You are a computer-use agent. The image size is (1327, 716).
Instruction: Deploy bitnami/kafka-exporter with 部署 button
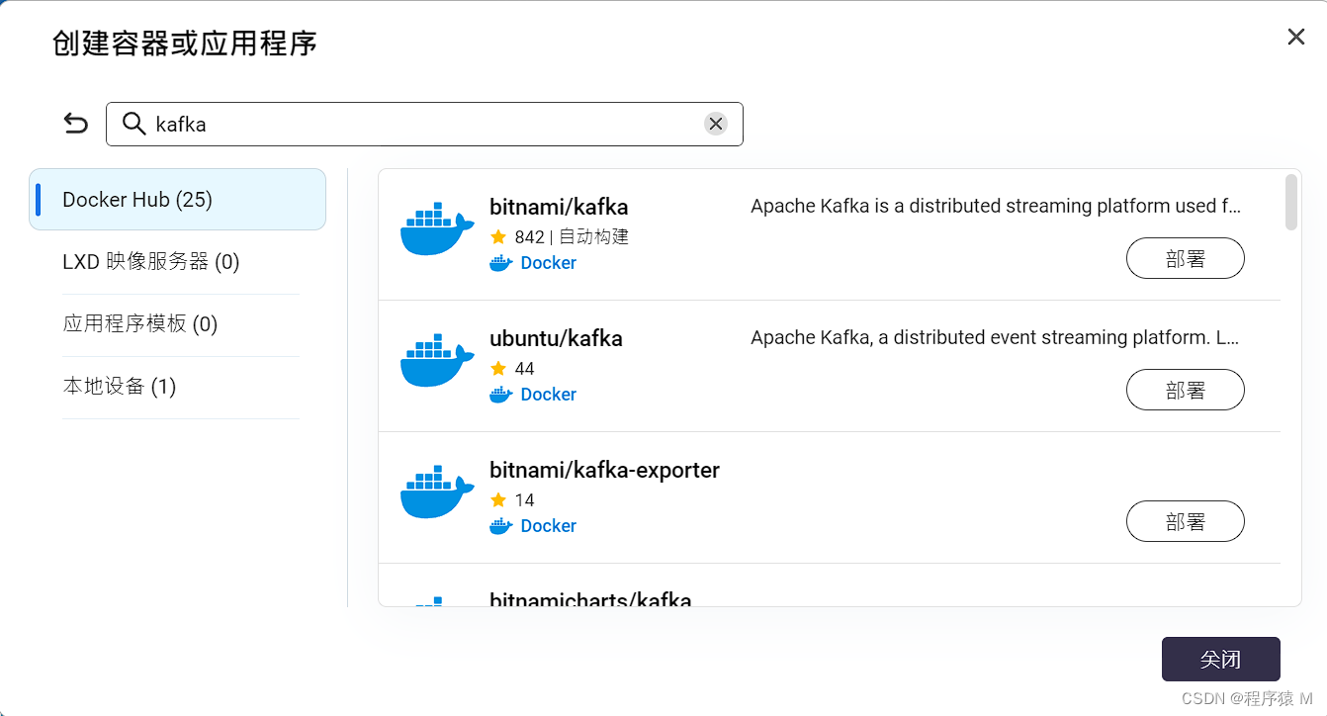coord(1186,522)
